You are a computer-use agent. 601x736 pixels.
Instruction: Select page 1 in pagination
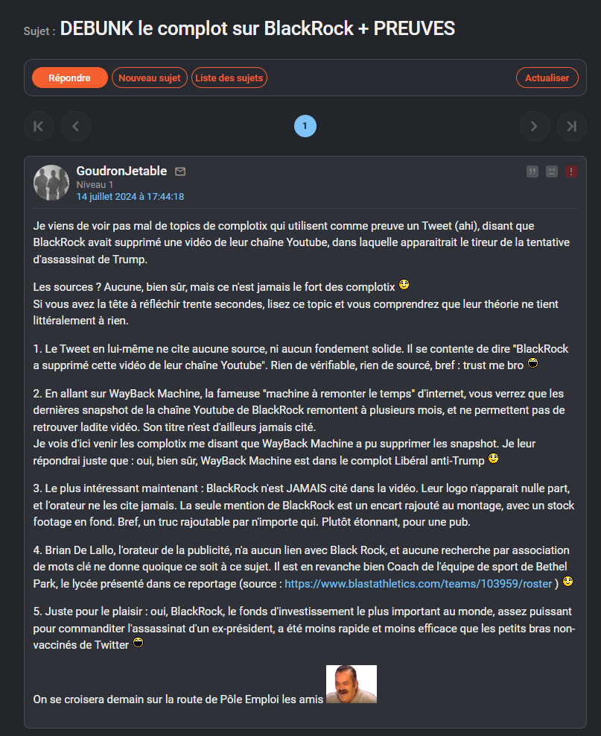click(305, 126)
